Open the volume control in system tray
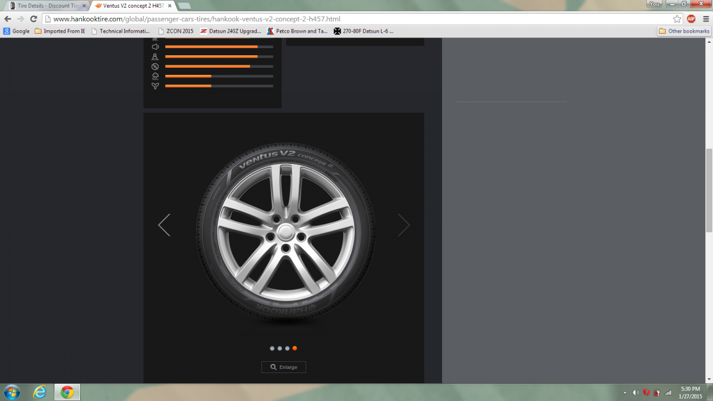The image size is (713, 401). coord(636,393)
